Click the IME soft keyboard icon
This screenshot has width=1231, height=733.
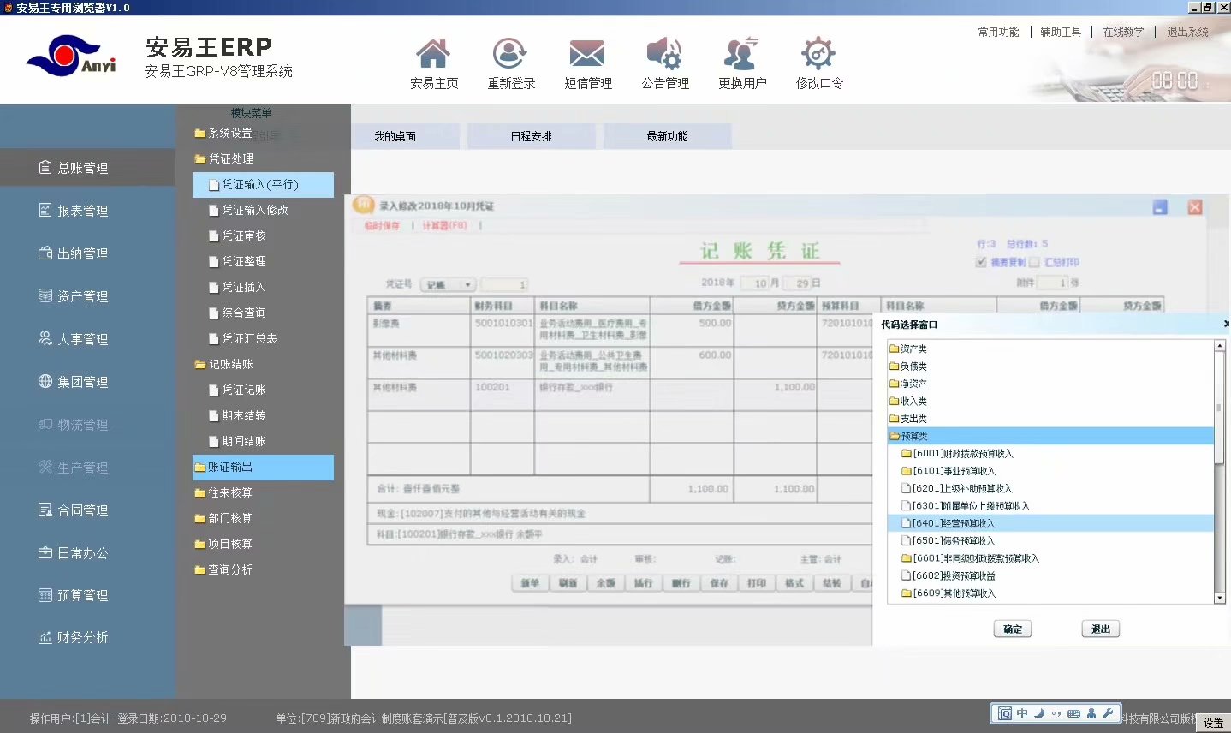tap(1073, 713)
